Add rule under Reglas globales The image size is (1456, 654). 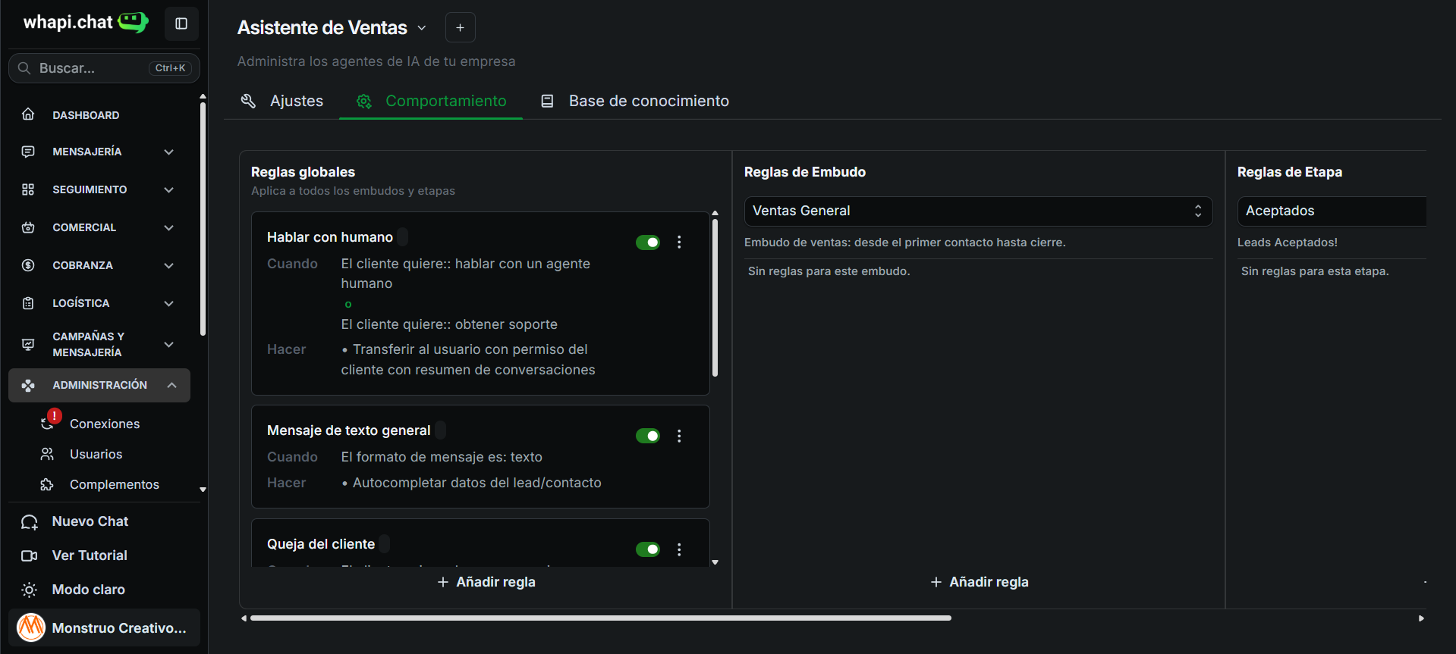point(486,582)
